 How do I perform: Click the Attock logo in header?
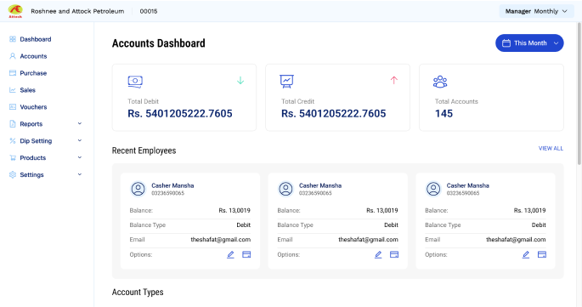coord(15,11)
